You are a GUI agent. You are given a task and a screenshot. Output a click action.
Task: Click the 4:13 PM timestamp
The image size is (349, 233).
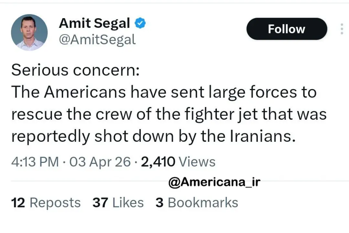click(x=35, y=161)
